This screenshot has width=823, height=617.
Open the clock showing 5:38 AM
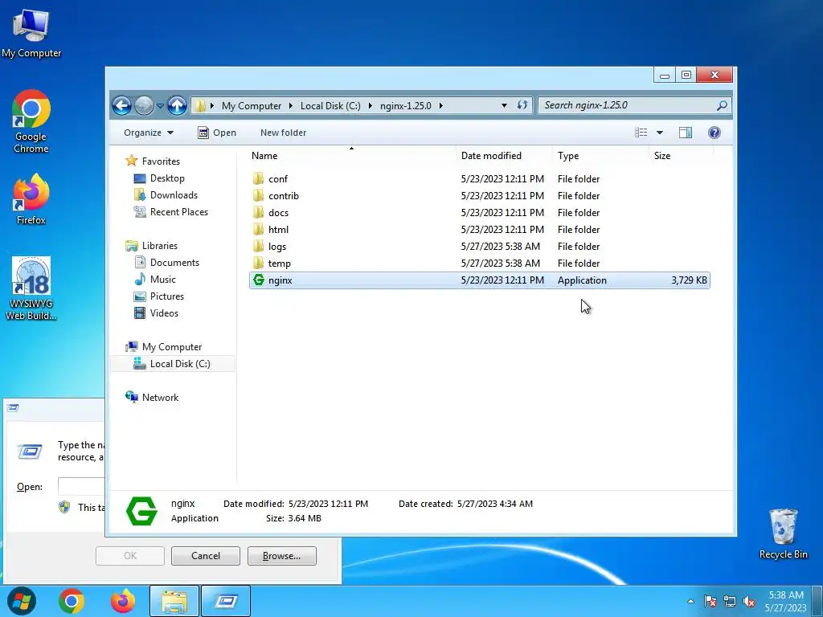pos(786,601)
